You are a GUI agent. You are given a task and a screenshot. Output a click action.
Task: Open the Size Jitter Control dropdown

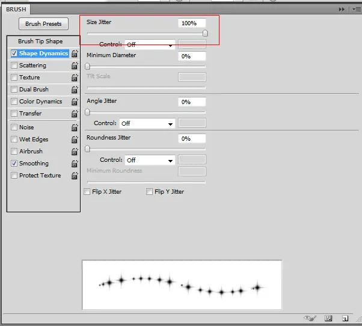coord(150,45)
